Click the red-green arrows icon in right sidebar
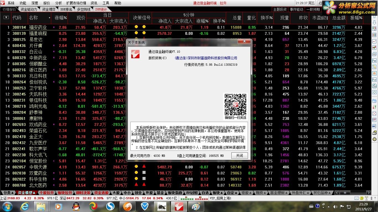378x212 pixels. tap(374, 107)
